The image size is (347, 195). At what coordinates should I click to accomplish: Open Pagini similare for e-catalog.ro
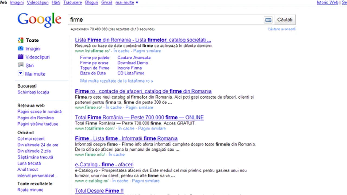click(x=146, y=181)
